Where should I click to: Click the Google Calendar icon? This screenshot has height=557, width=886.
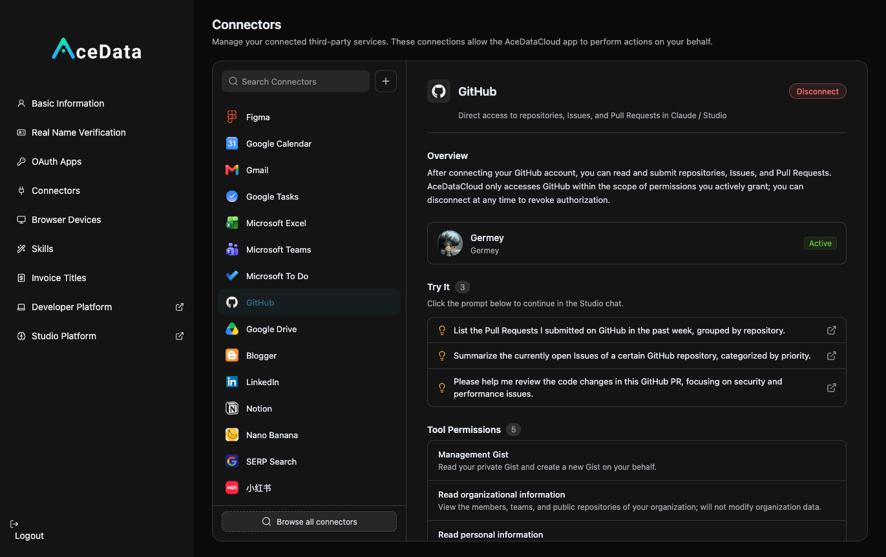click(x=232, y=143)
